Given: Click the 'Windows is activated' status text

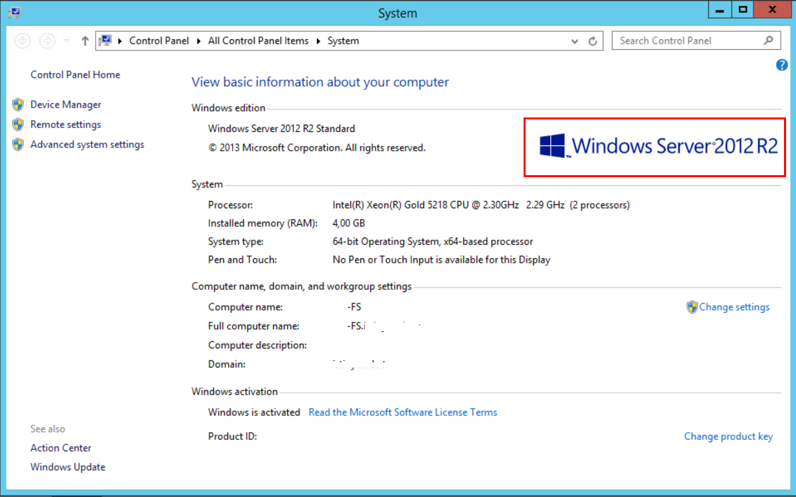Looking at the screenshot, I should pos(254,412).
